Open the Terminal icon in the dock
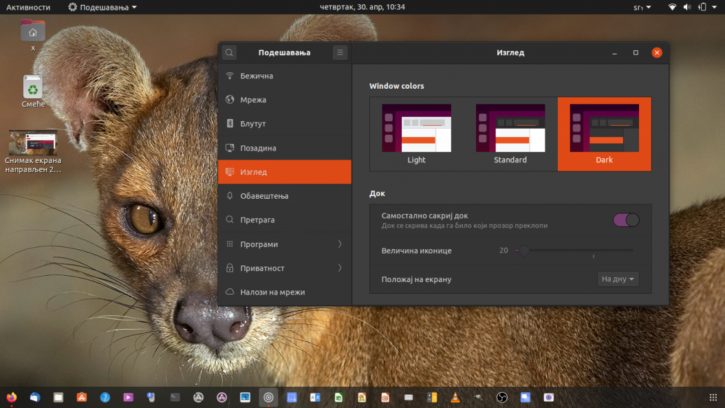This screenshot has width=725, height=408. coord(175,398)
